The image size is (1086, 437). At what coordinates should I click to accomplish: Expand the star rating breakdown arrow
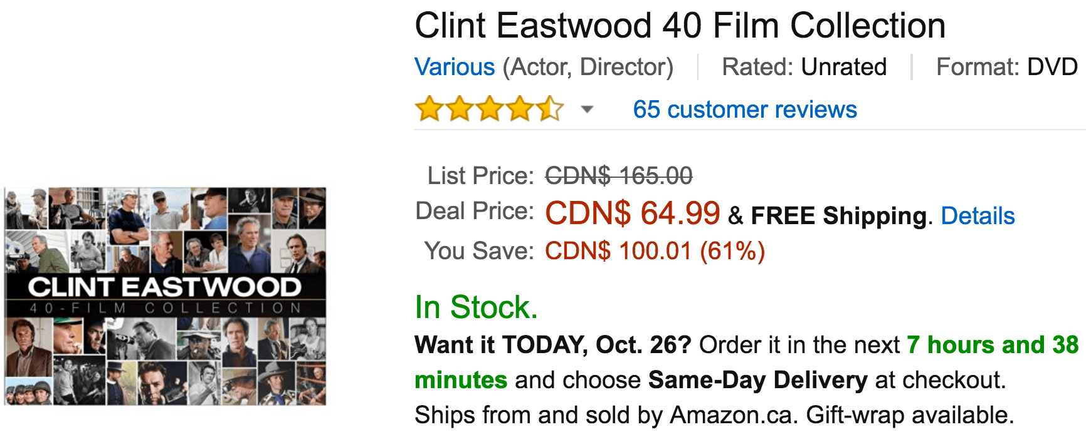pyautogui.click(x=587, y=110)
